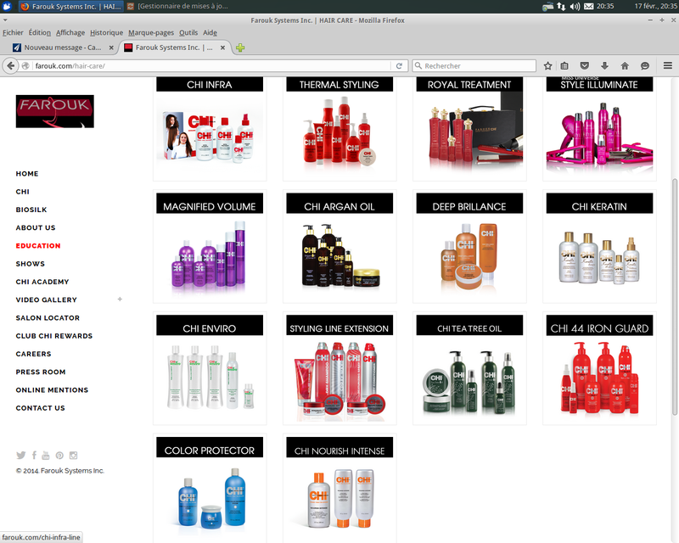The height and width of the screenshot is (543, 679).
Task: Open Farouk's Twitter page icon
Action: click(x=20, y=455)
